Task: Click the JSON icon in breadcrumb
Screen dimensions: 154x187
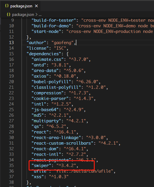Action: coord(9,14)
